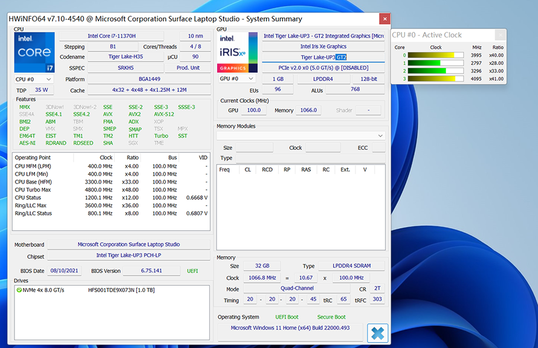
Task: Click the Memory Size value 32 GB
Action: tap(262, 266)
